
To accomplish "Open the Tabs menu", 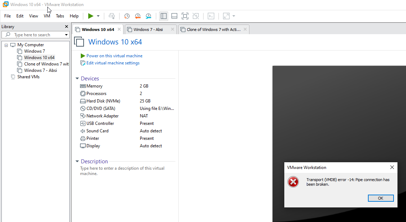I will coord(60,16).
